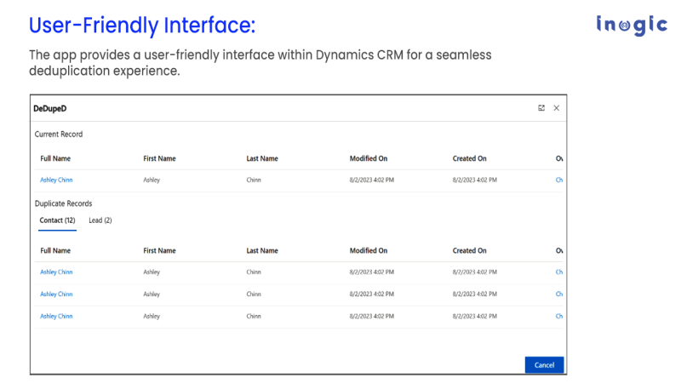Pop out the DeDupeD dialog window icon
This screenshot has width=681, height=383.
coord(541,108)
